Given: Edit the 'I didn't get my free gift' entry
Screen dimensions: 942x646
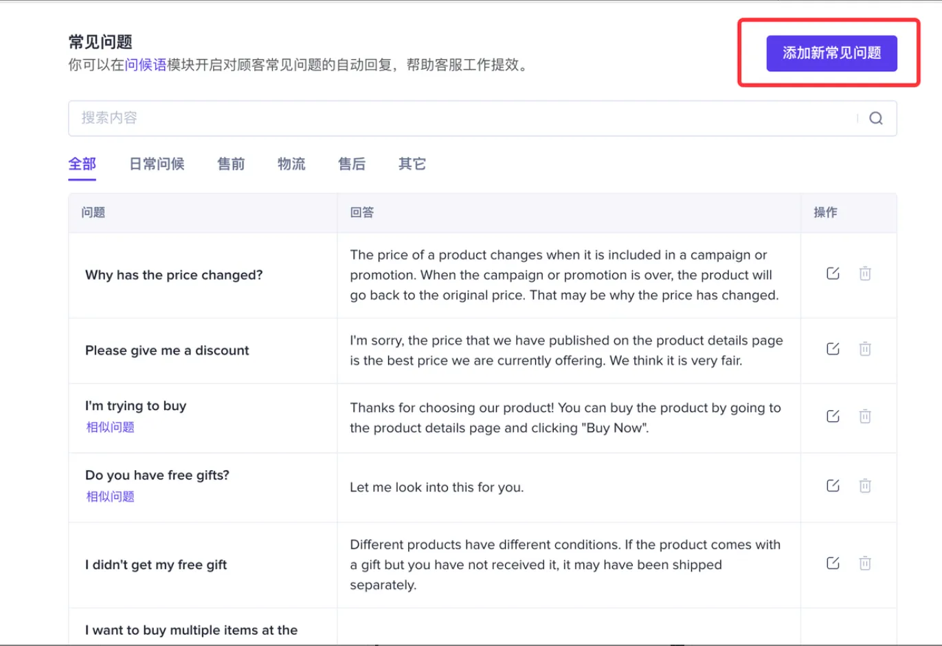Looking at the screenshot, I should point(833,563).
